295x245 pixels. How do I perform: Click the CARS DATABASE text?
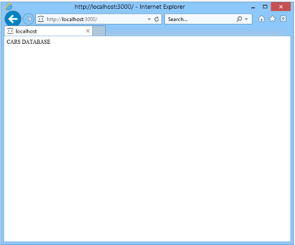(x=28, y=42)
